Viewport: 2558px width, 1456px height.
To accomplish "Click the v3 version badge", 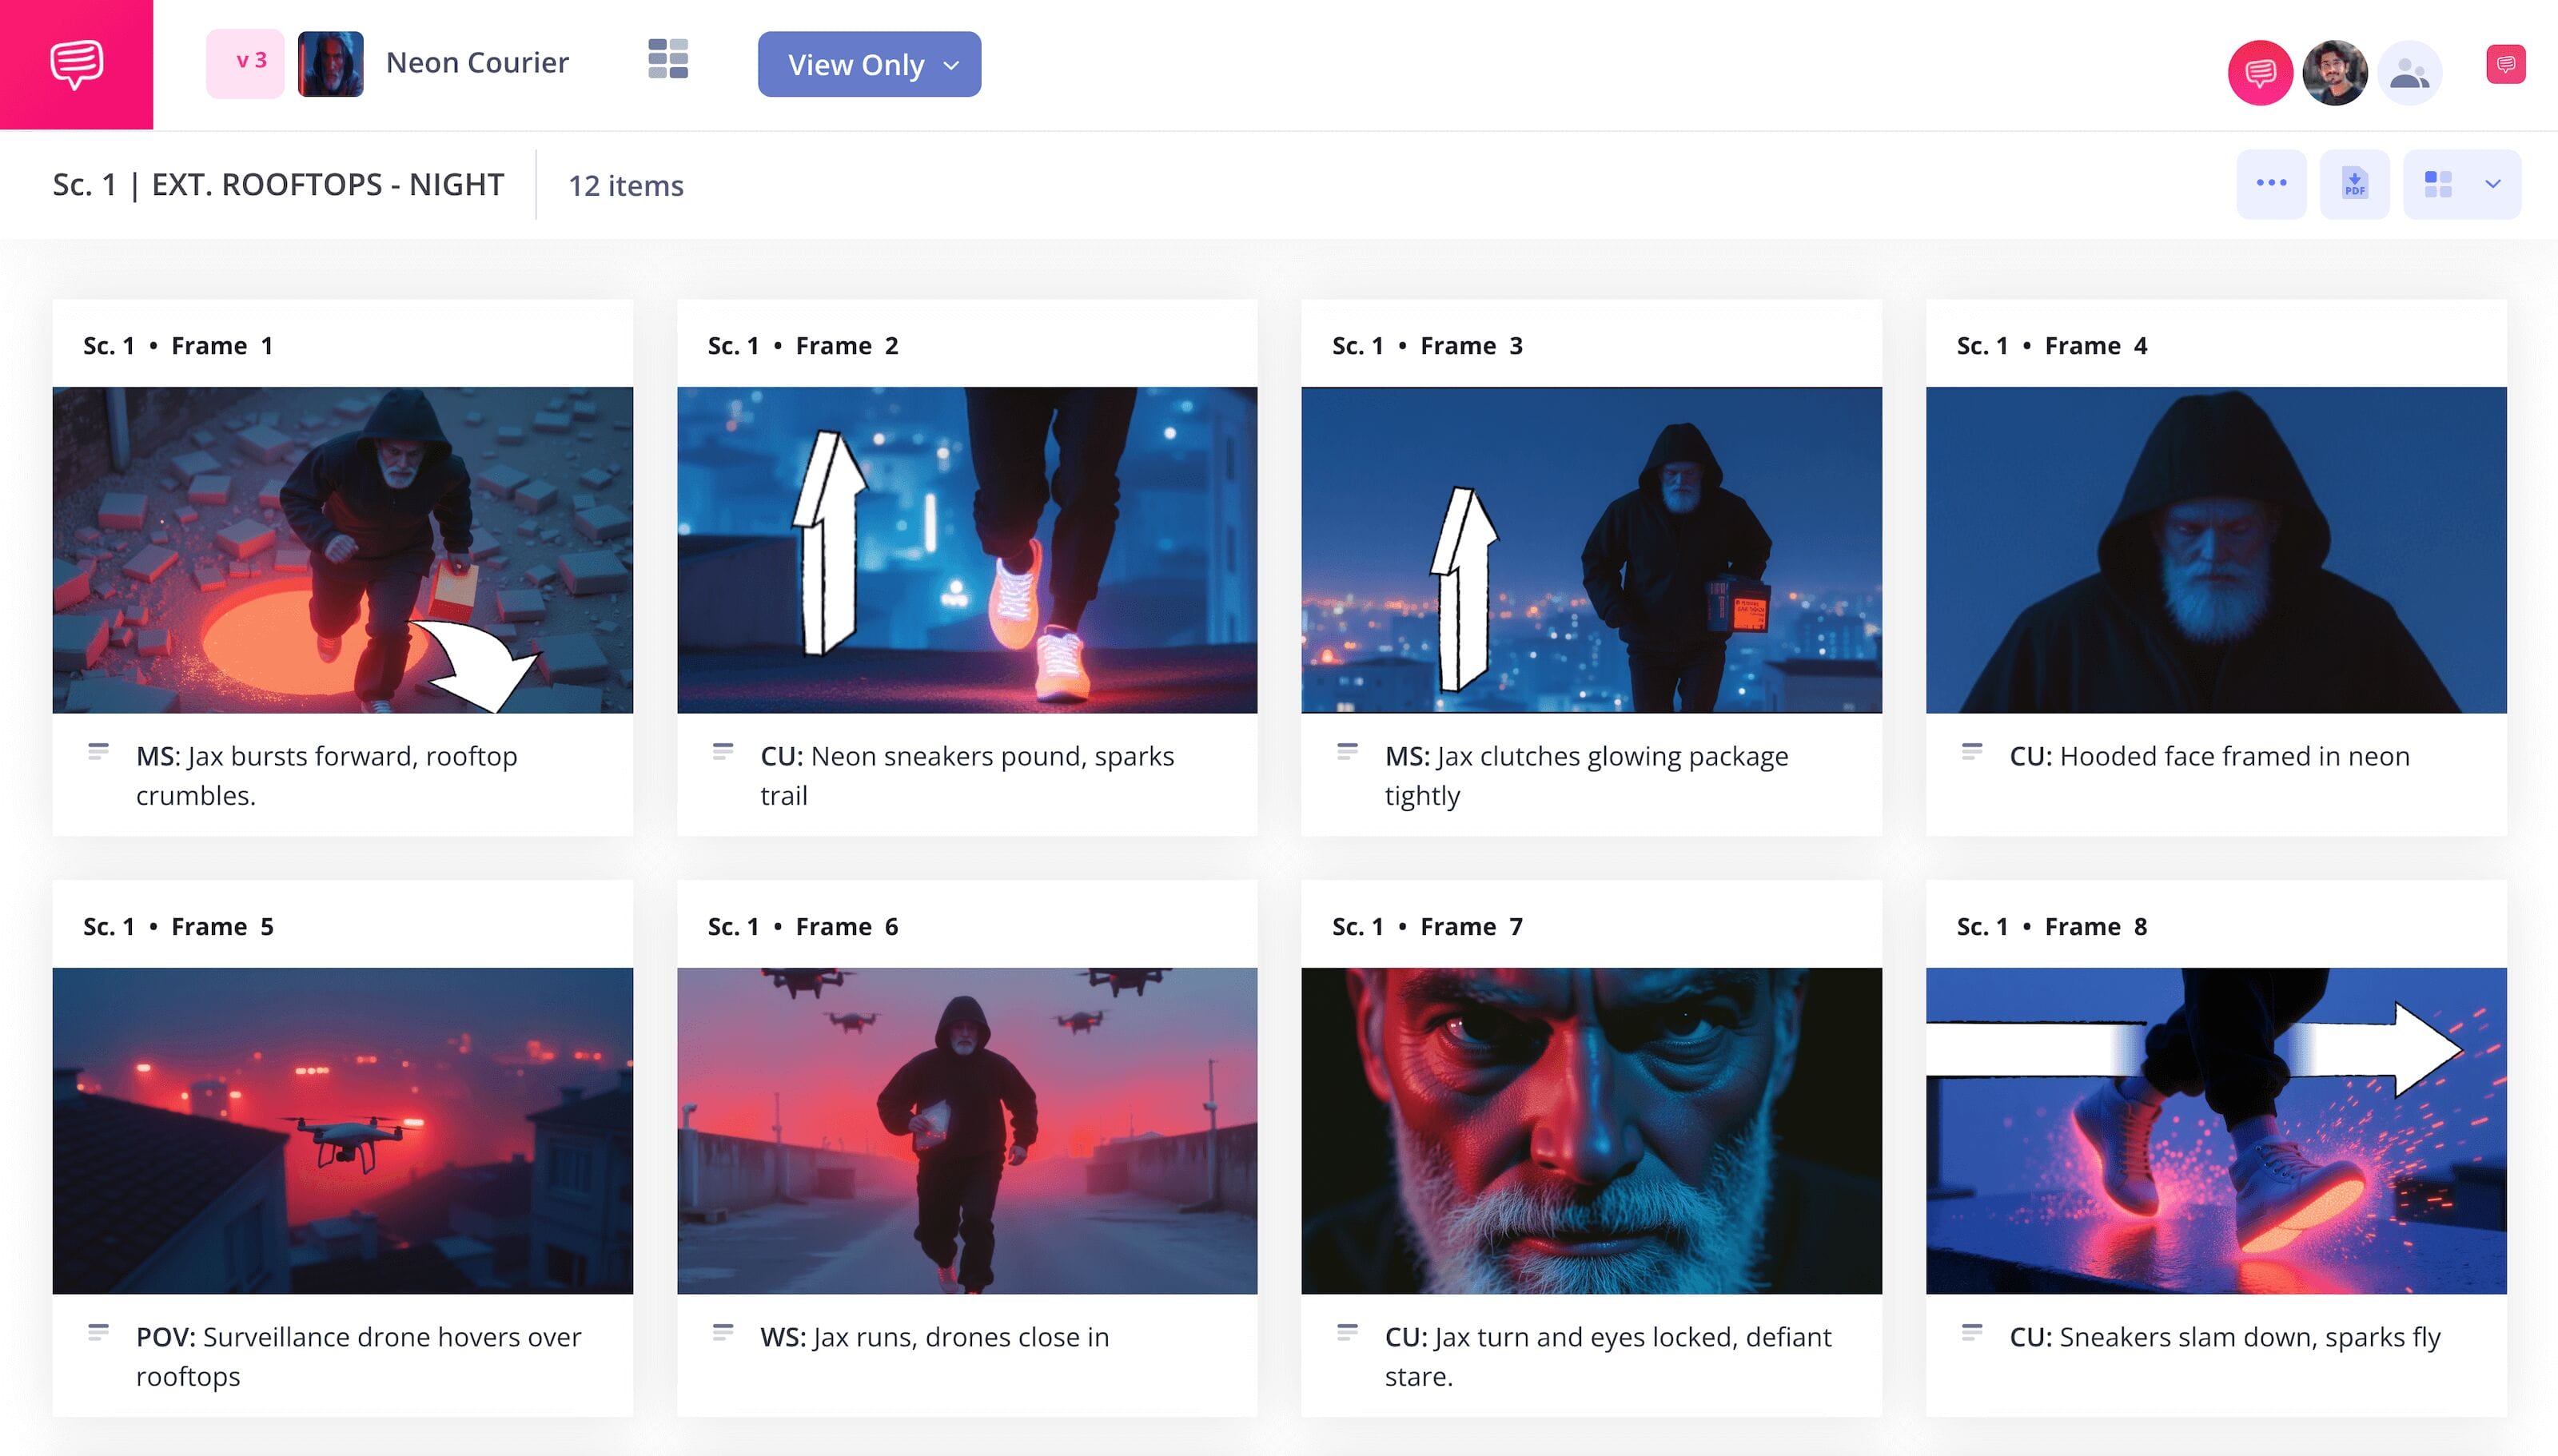I will pos(245,64).
